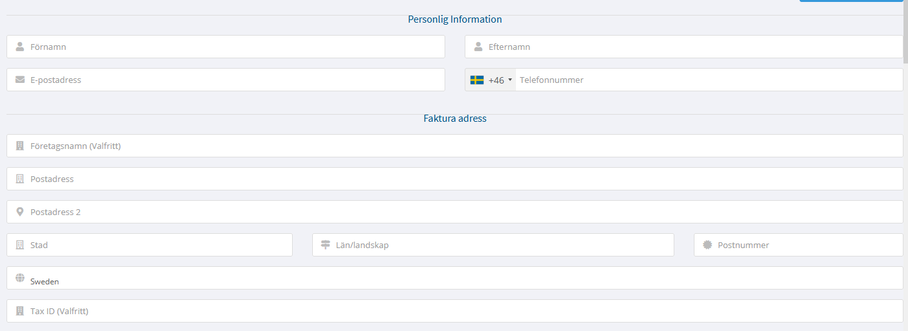
Task: Select the Stad text field
Action: pos(150,245)
